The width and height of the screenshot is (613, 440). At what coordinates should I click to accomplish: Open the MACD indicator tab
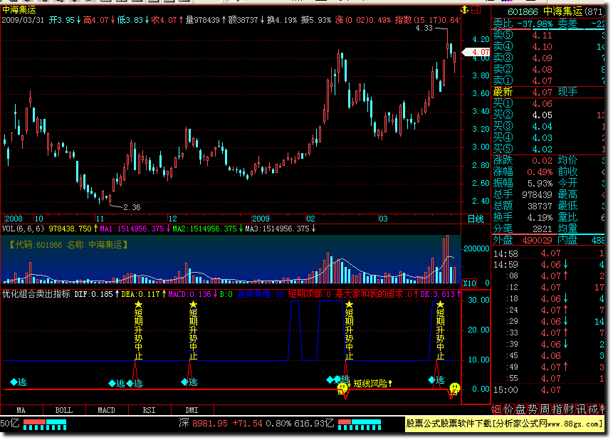pyautogui.click(x=106, y=410)
